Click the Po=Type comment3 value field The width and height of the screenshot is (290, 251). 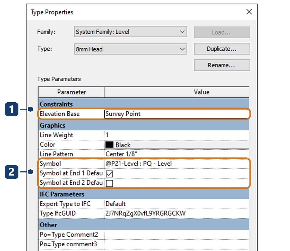[176, 244]
